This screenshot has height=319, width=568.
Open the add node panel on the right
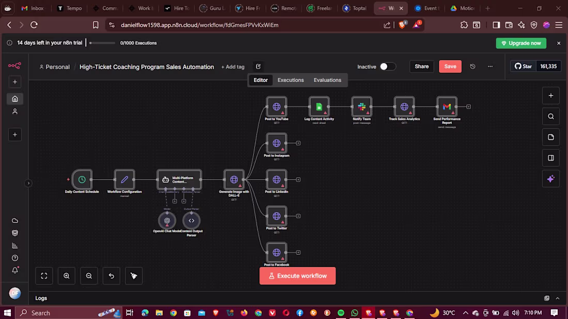(x=550, y=95)
